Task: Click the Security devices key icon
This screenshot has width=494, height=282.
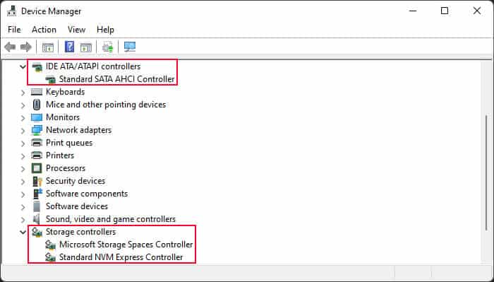Action: click(x=37, y=181)
